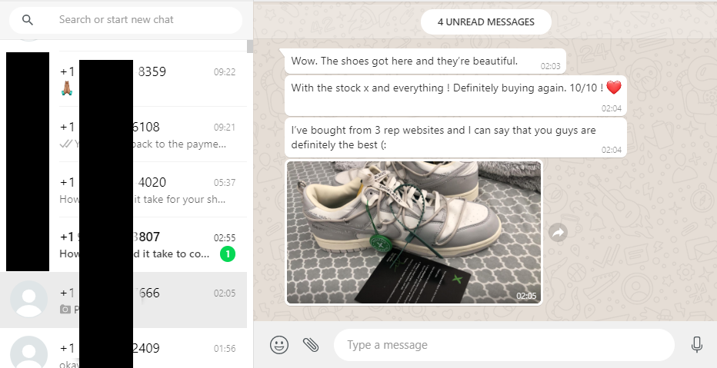Viewport: 717px width, 368px height.
Task: Open the emoji picker
Action: [279, 345]
